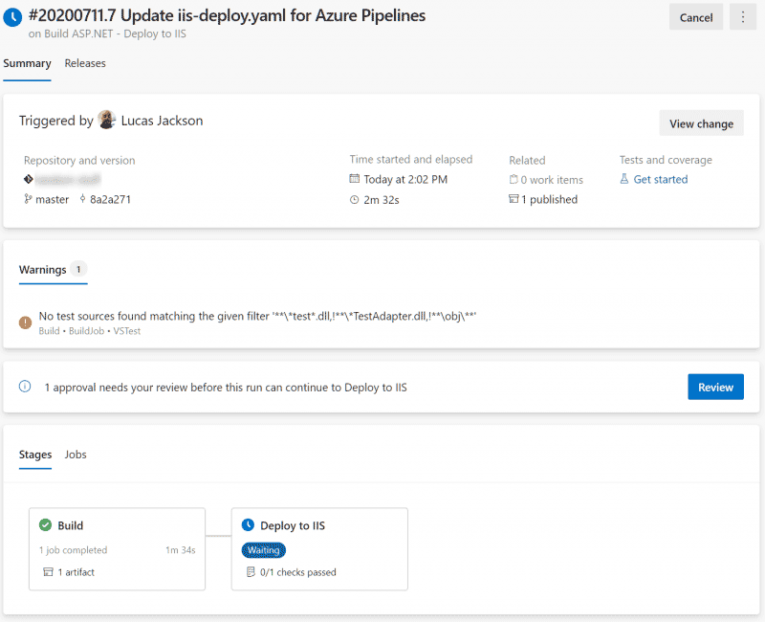The height and width of the screenshot is (622, 765).
Task: Click the Build • BuildJob • VSTest path
Action: coord(89,331)
